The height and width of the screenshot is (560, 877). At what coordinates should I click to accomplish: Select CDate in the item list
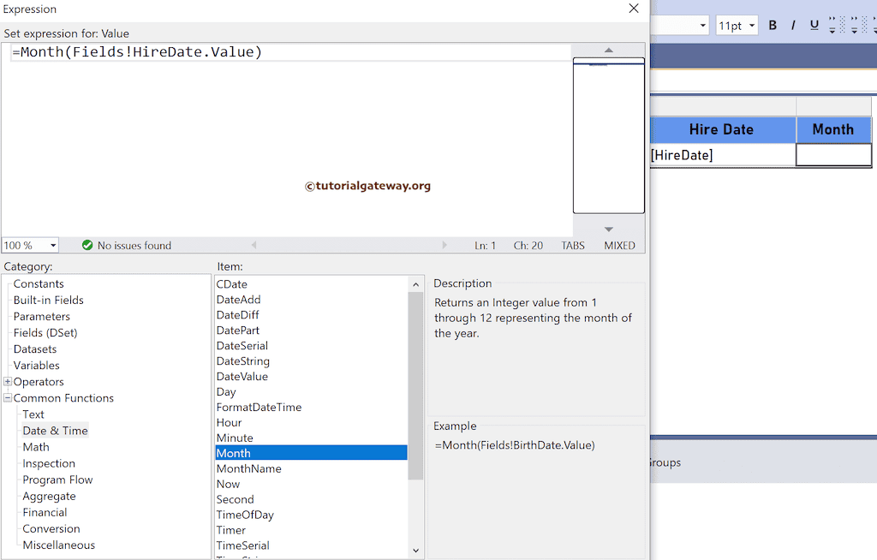[x=231, y=284]
